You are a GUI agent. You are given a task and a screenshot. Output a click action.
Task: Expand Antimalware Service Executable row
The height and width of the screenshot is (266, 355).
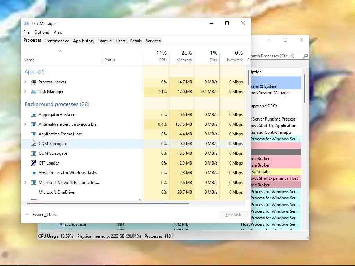coord(25,124)
